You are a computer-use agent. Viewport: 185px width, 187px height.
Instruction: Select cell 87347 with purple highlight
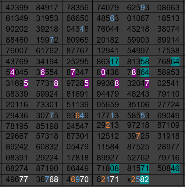77,72
